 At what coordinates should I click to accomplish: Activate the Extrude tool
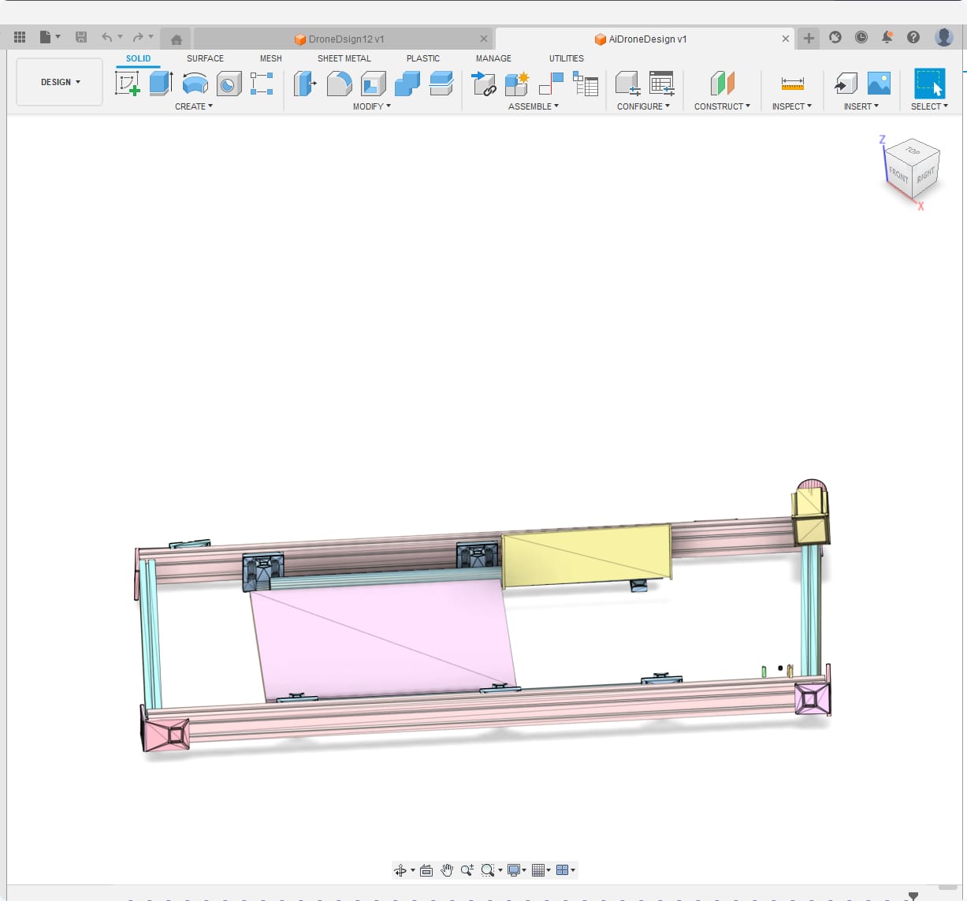[161, 83]
